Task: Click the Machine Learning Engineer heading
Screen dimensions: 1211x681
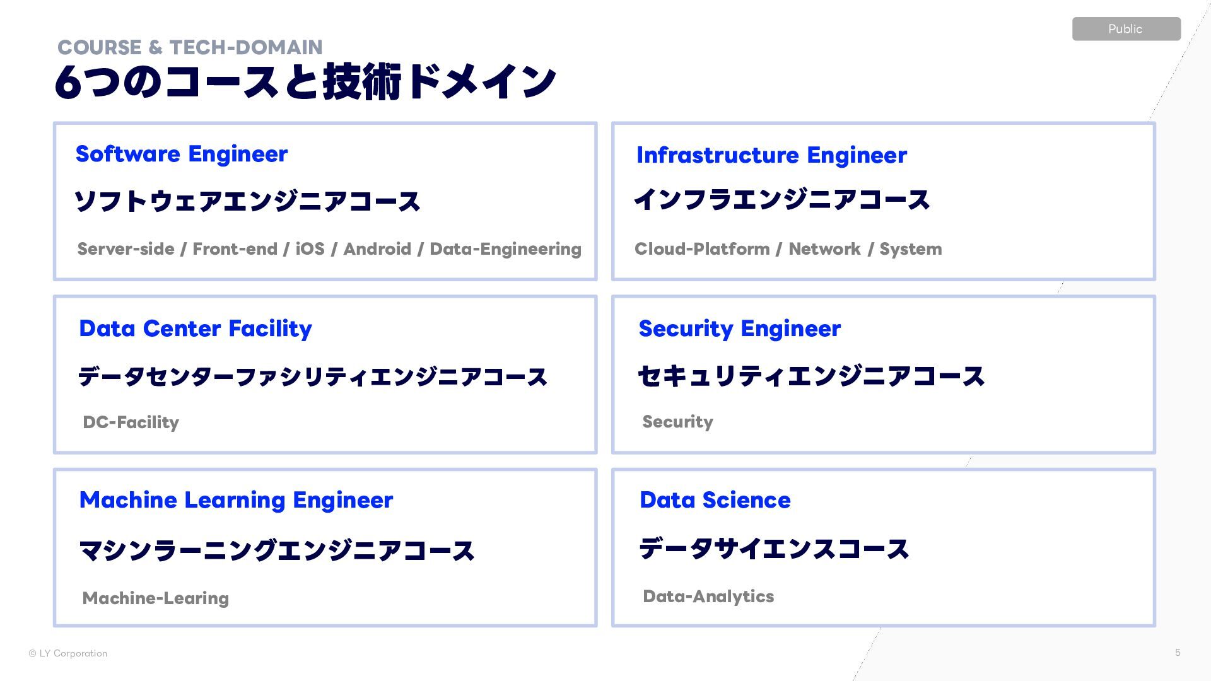Action: click(x=236, y=500)
